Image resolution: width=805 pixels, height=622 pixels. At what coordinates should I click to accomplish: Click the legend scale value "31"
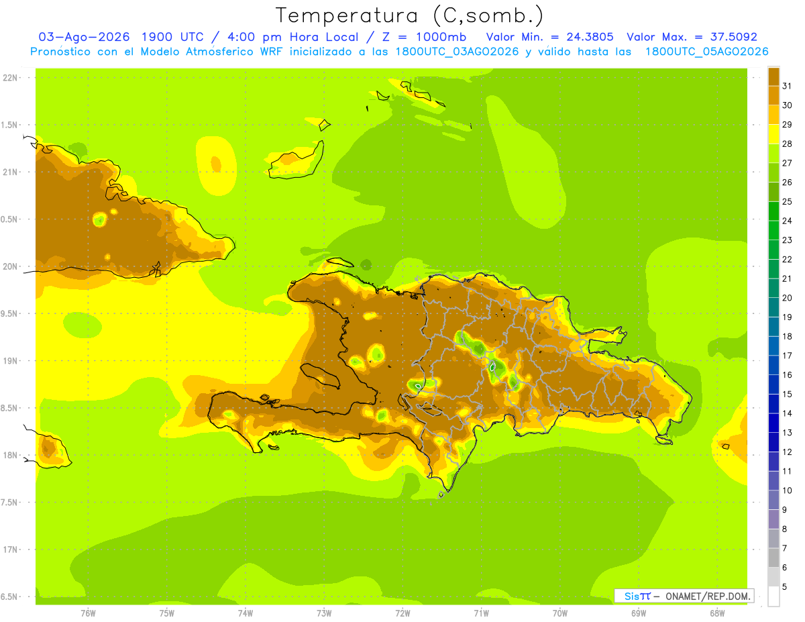coord(788,86)
